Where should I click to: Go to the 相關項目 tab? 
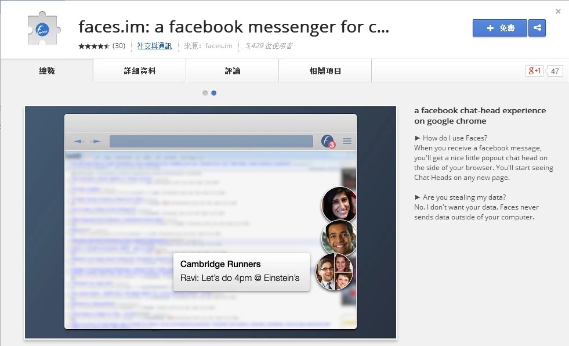[325, 71]
